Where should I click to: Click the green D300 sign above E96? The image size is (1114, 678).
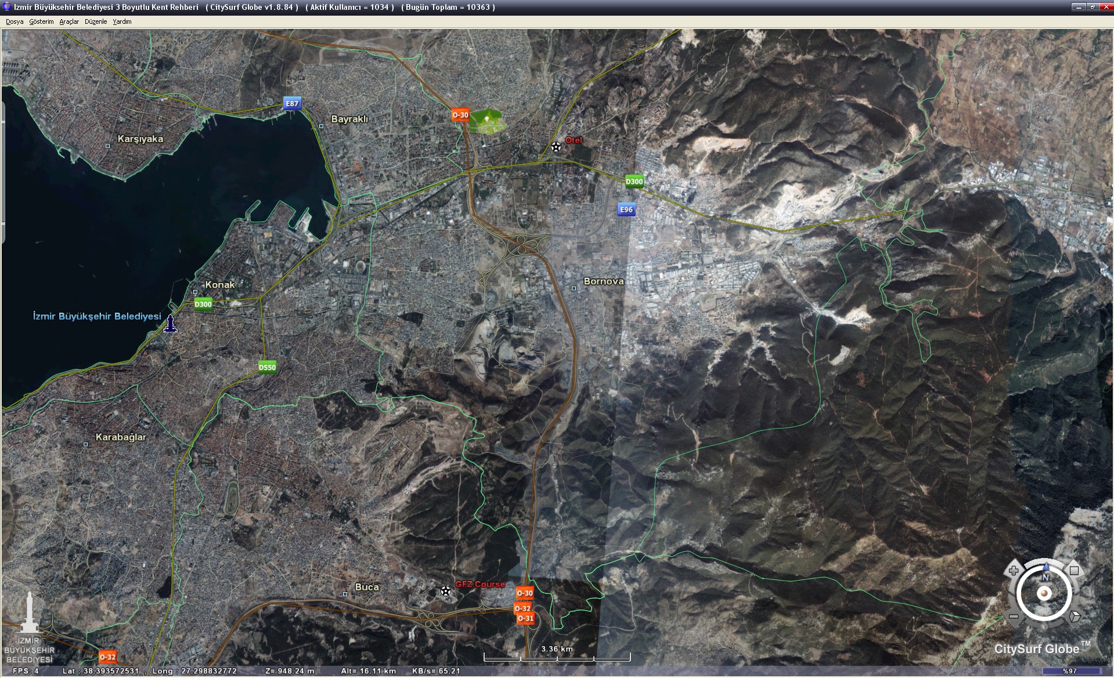click(634, 182)
